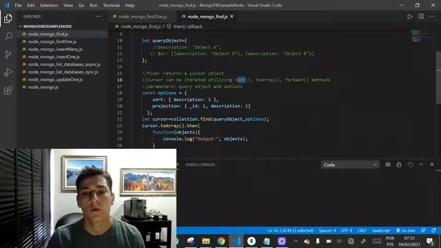Select the node_mongo_find.js editor tab

[x=207, y=17]
